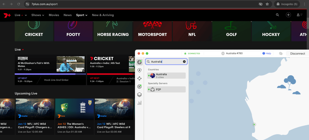This screenshot has height=140, width=309.
Task: Open NordVPN Threat Protection shield icon
Action: coord(139,70)
